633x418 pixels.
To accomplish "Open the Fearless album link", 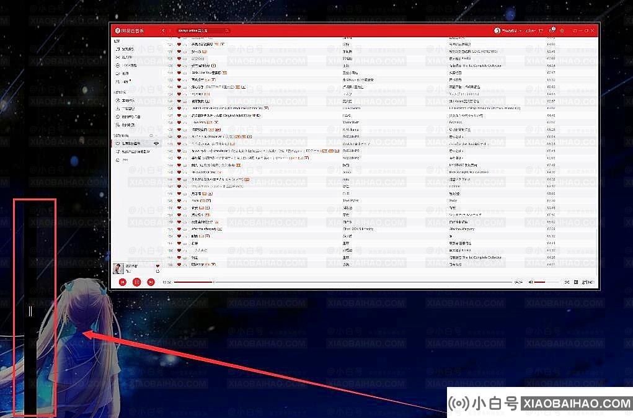I will [455, 122].
